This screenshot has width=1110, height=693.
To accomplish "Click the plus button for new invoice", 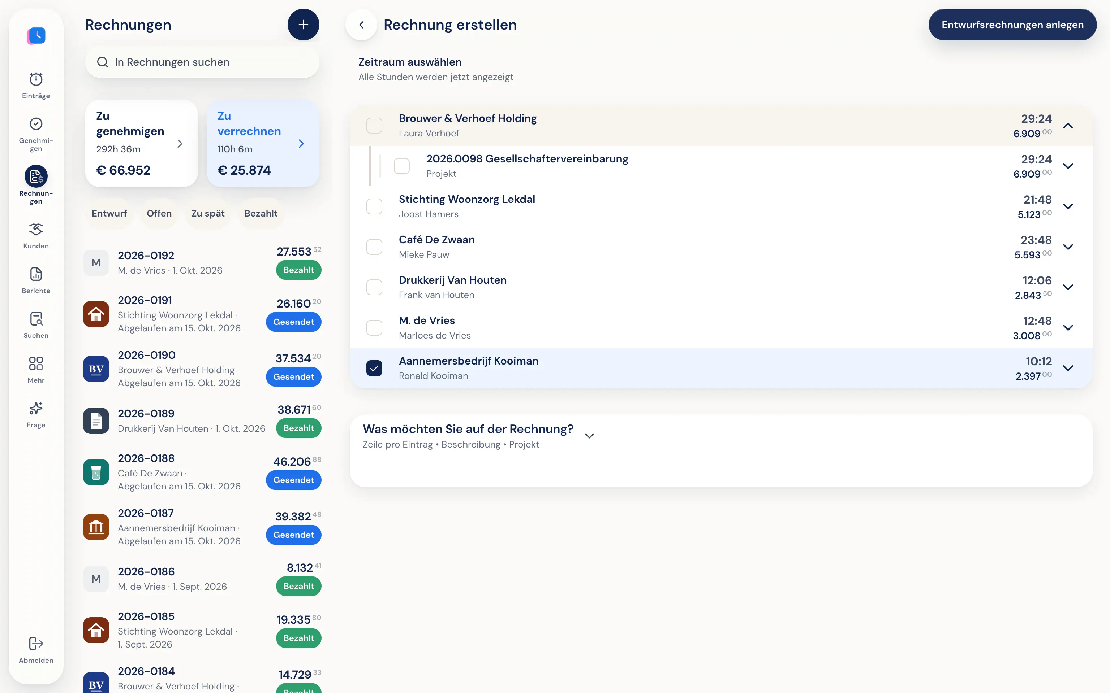I will (303, 25).
